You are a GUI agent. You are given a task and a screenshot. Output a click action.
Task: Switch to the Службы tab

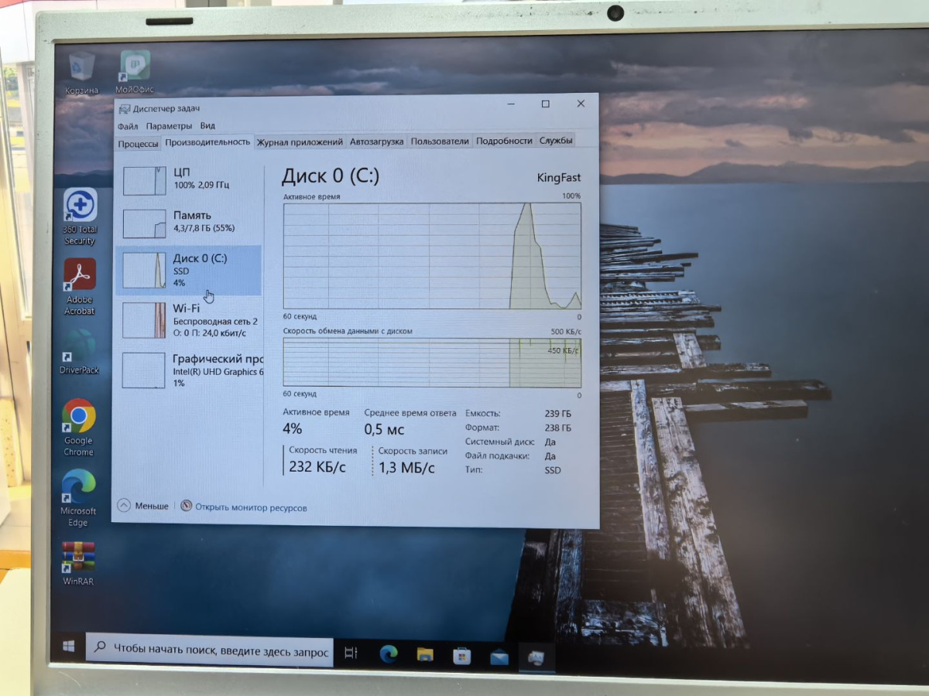pyautogui.click(x=556, y=141)
